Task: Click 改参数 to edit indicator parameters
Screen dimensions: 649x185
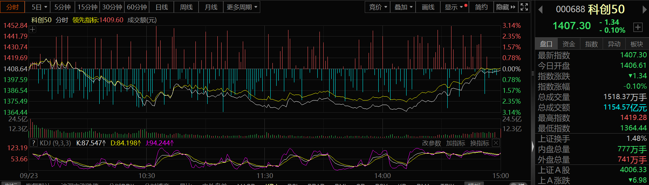Action: (431, 143)
